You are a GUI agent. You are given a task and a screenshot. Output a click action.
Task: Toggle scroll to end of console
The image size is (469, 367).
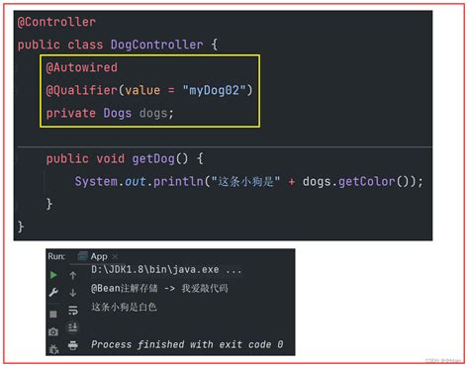point(73,327)
